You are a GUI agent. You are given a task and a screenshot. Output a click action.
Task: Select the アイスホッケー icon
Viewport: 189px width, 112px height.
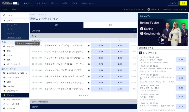(x=4, y=91)
